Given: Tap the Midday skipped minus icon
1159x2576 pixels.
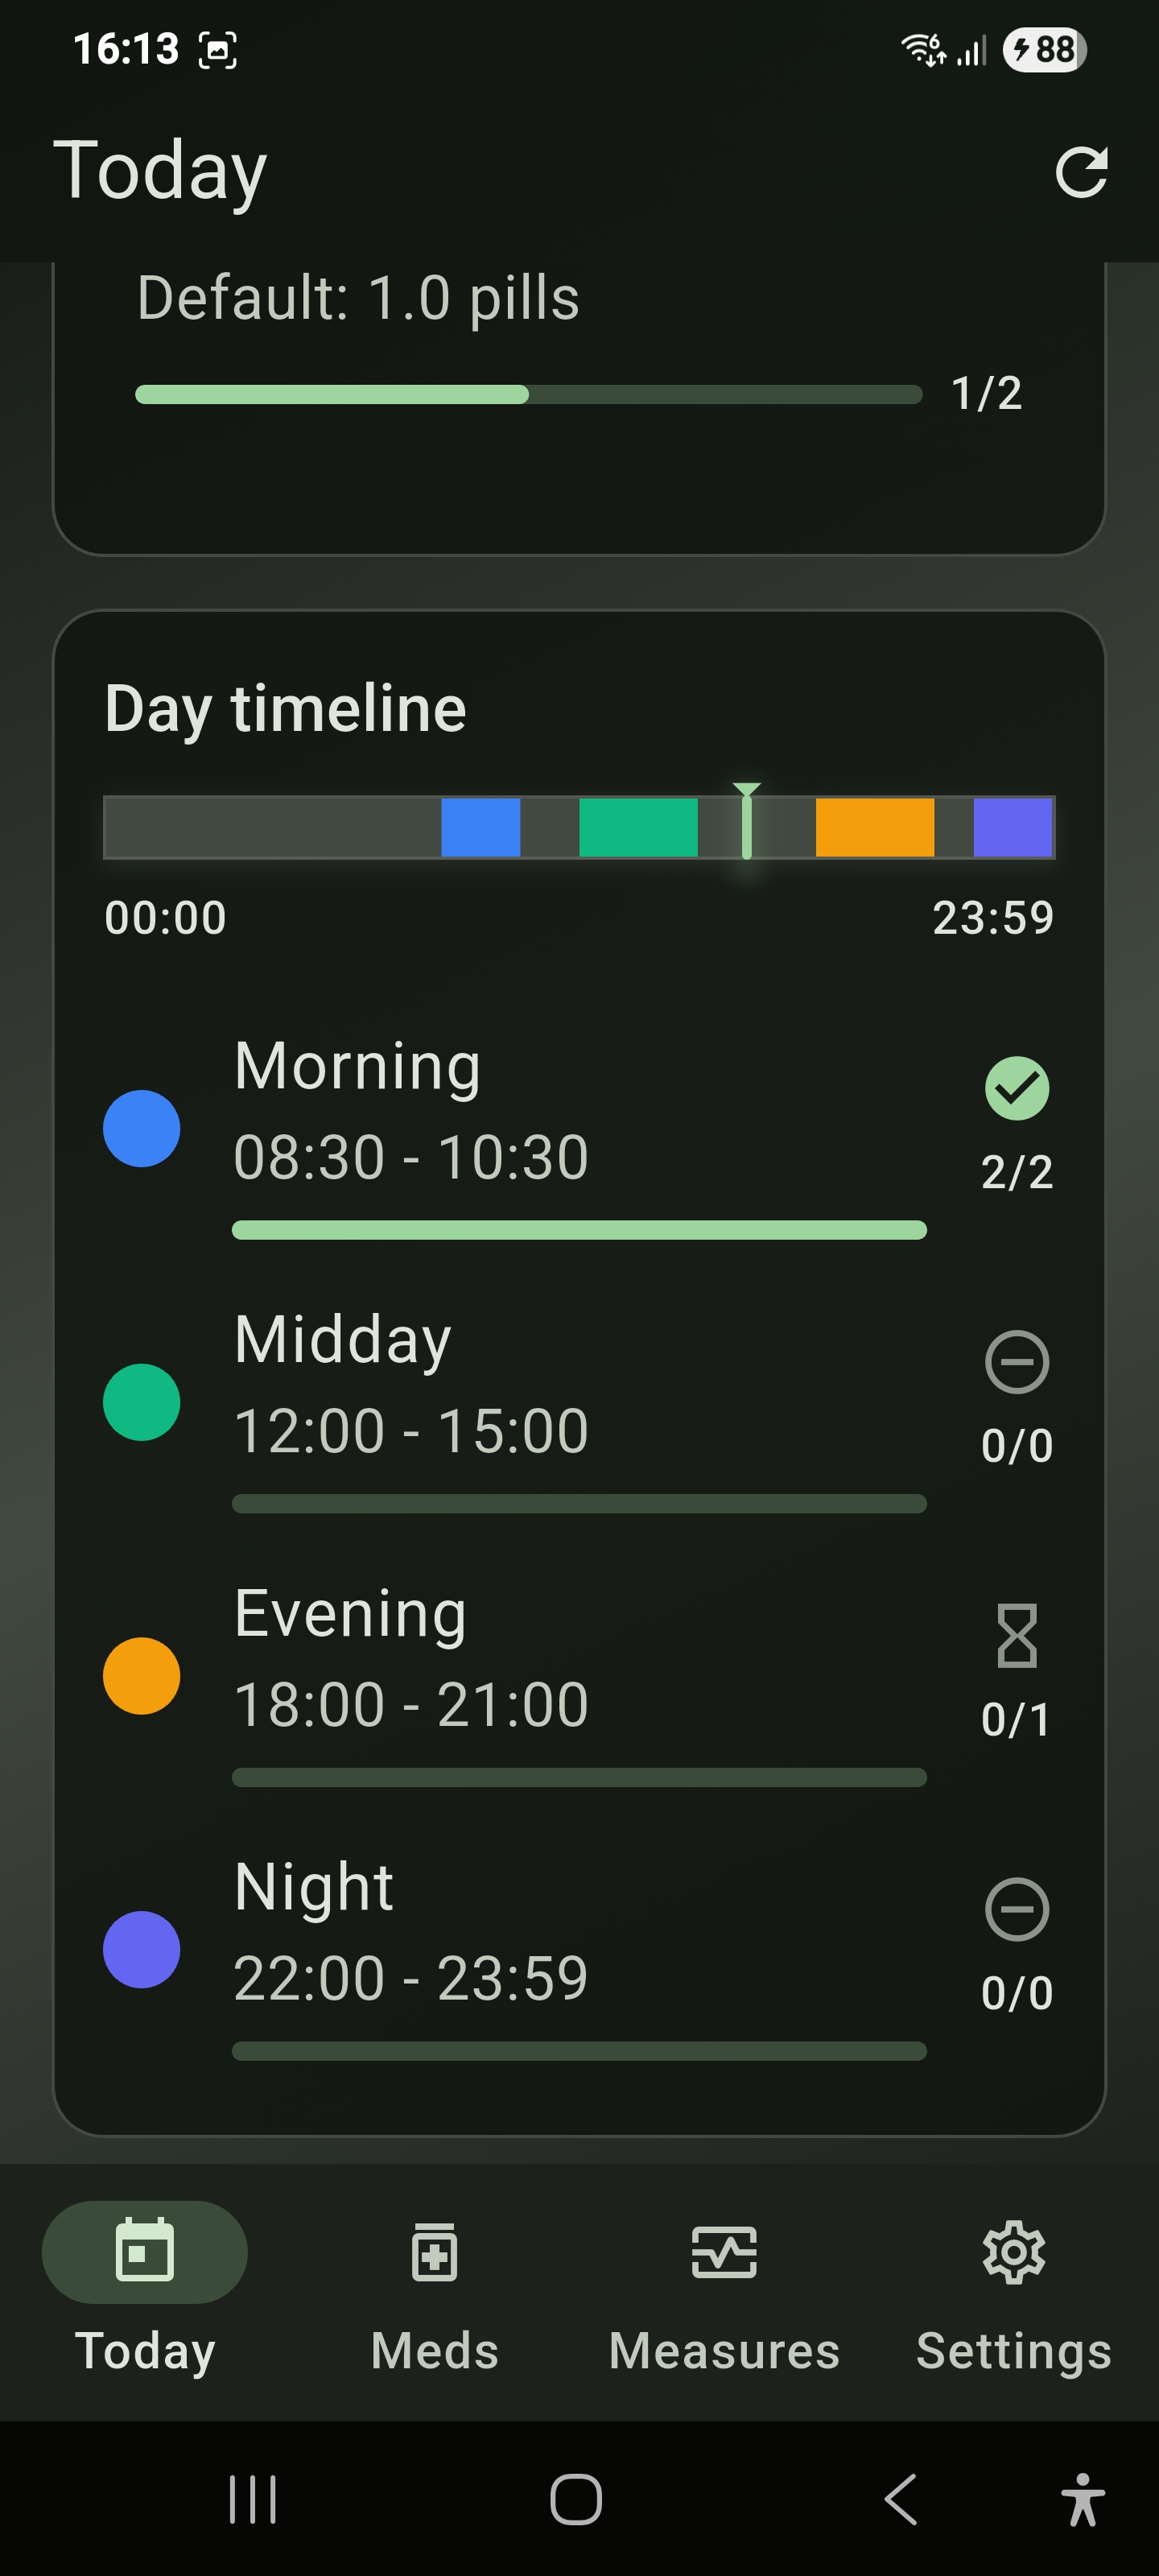Looking at the screenshot, I should tap(1016, 1362).
